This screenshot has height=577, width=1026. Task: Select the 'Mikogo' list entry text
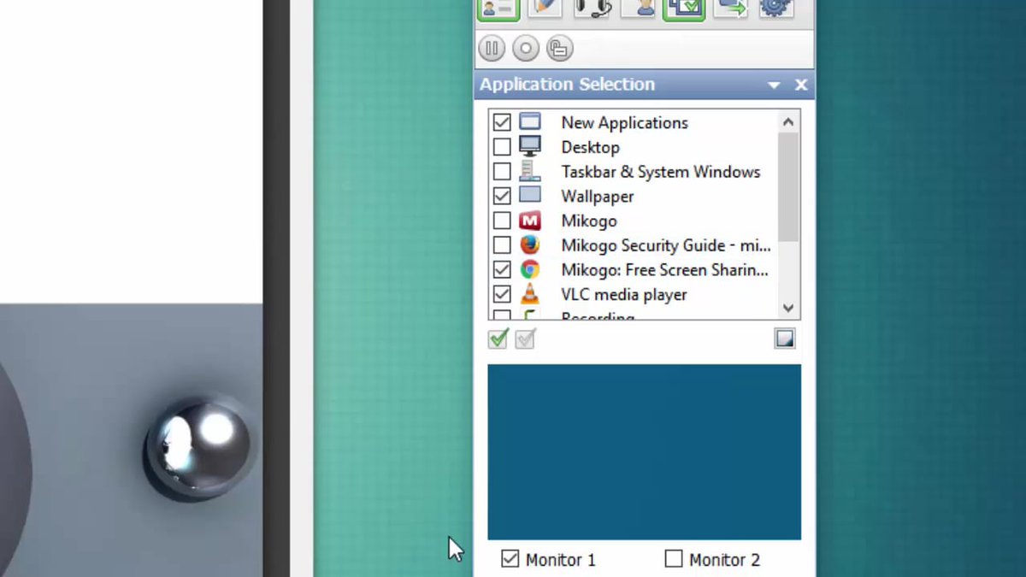(x=588, y=221)
